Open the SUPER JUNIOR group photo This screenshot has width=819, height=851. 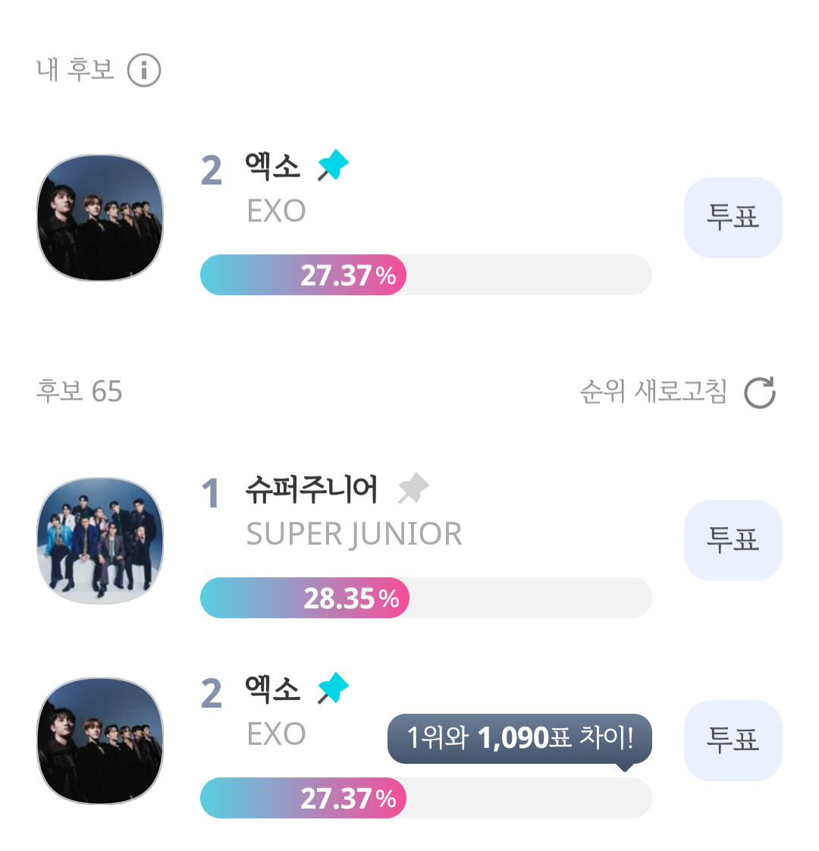coord(100,540)
